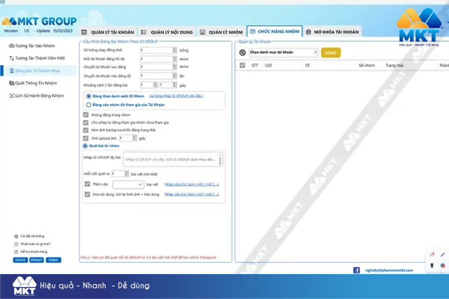This screenshot has height=299, width=449.
Task: Expand the Thêm vào bài viết dropdown
Action: pos(128,184)
